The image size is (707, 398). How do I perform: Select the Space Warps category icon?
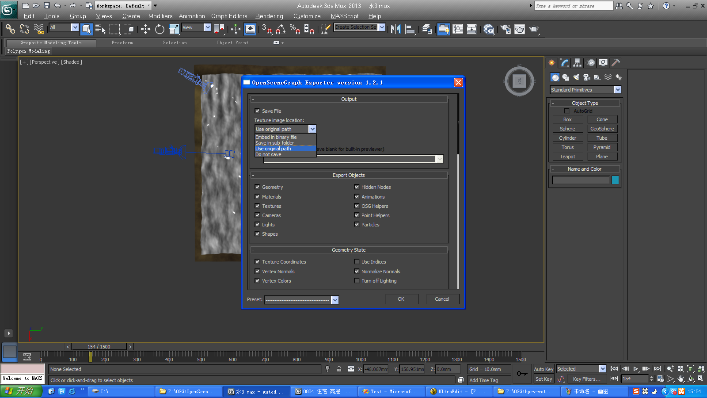[608, 77]
